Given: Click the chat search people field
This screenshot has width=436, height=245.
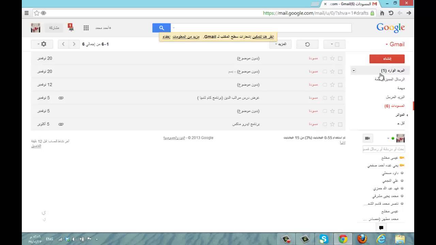Looking at the screenshot, I should click(x=384, y=149).
